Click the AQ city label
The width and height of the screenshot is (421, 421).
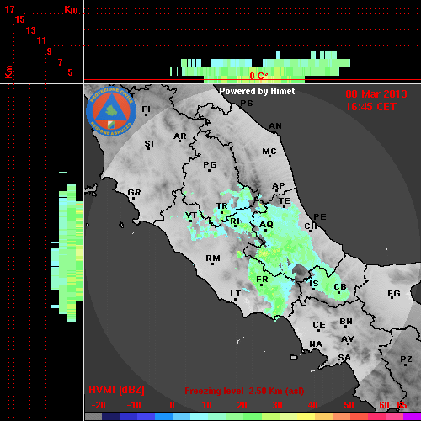[266, 225]
